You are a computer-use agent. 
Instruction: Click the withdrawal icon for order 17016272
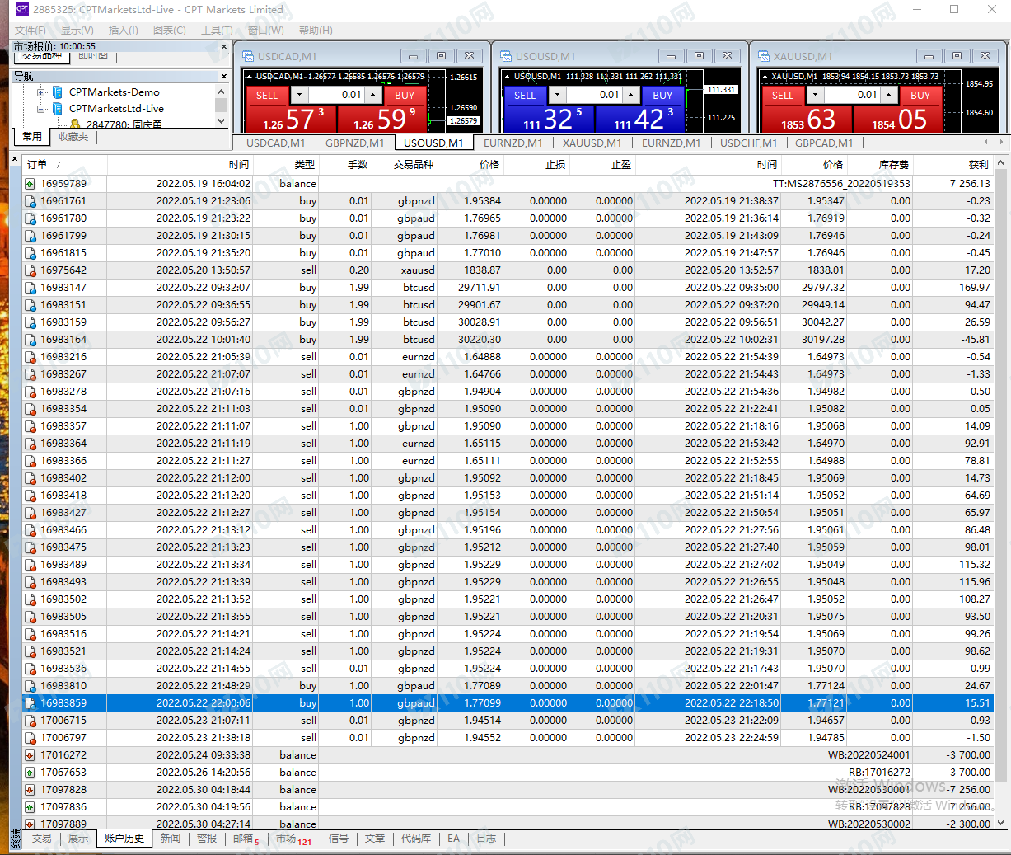tap(30, 755)
